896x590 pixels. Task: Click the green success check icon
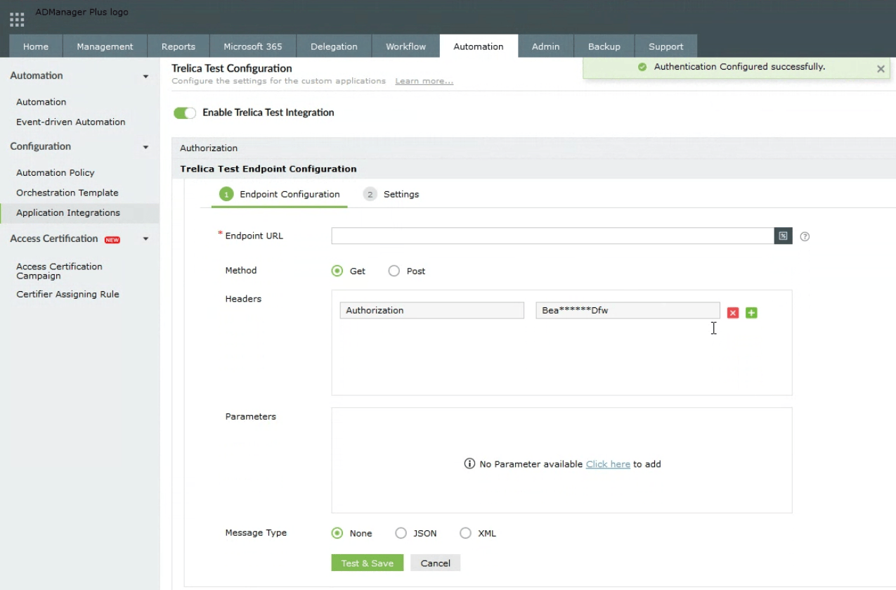click(642, 68)
